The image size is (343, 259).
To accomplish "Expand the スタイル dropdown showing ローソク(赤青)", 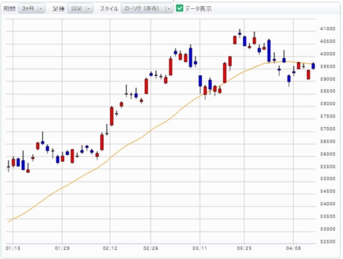I will [x=147, y=8].
